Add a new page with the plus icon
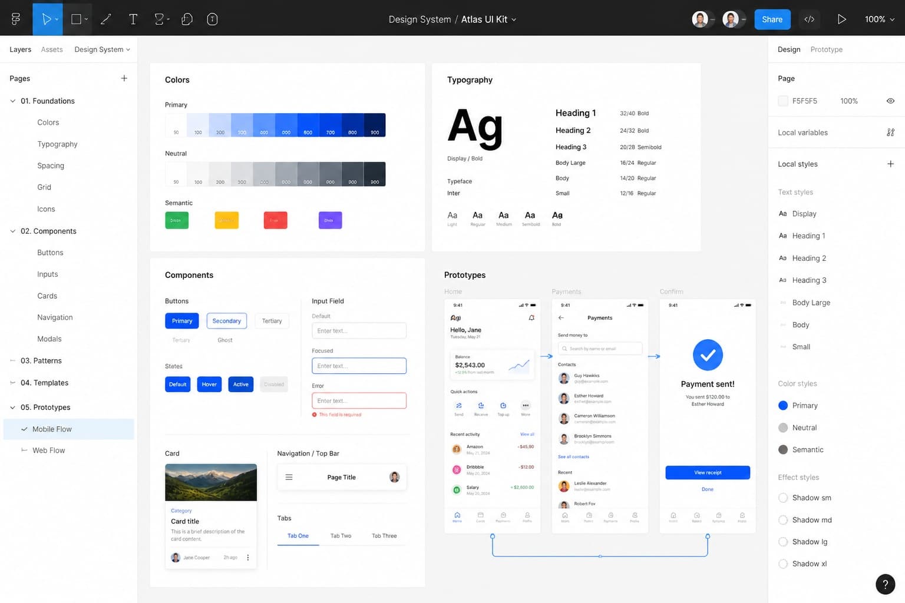The image size is (905, 603). (124, 78)
